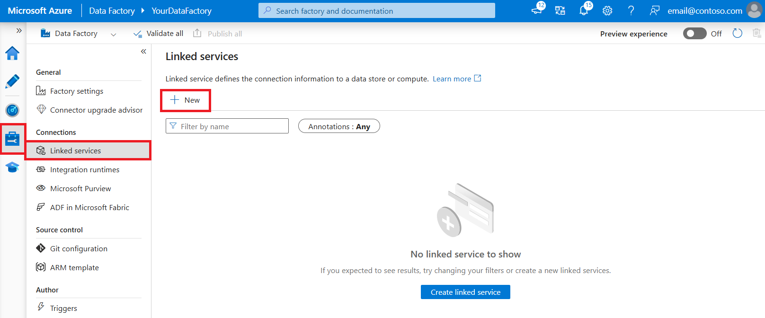The height and width of the screenshot is (318, 765).
Task: Toggle the Preview experience switch
Action: (x=694, y=34)
